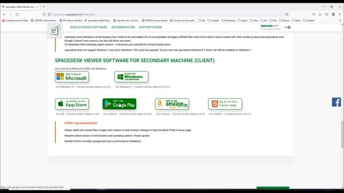The height and width of the screenshot is (193, 344).
Task: Expand the Juegos bookmark folder
Action: coord(242,20)
